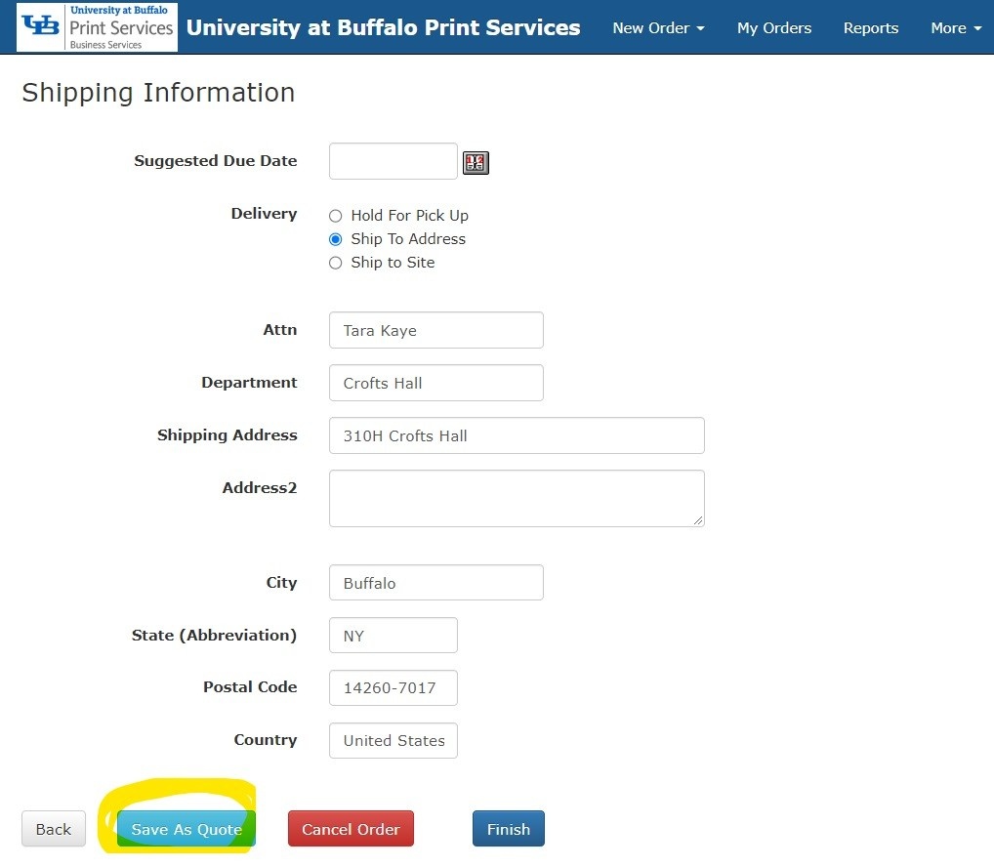
Task: Open the More dropdown menu
Action: pos(955,28)
